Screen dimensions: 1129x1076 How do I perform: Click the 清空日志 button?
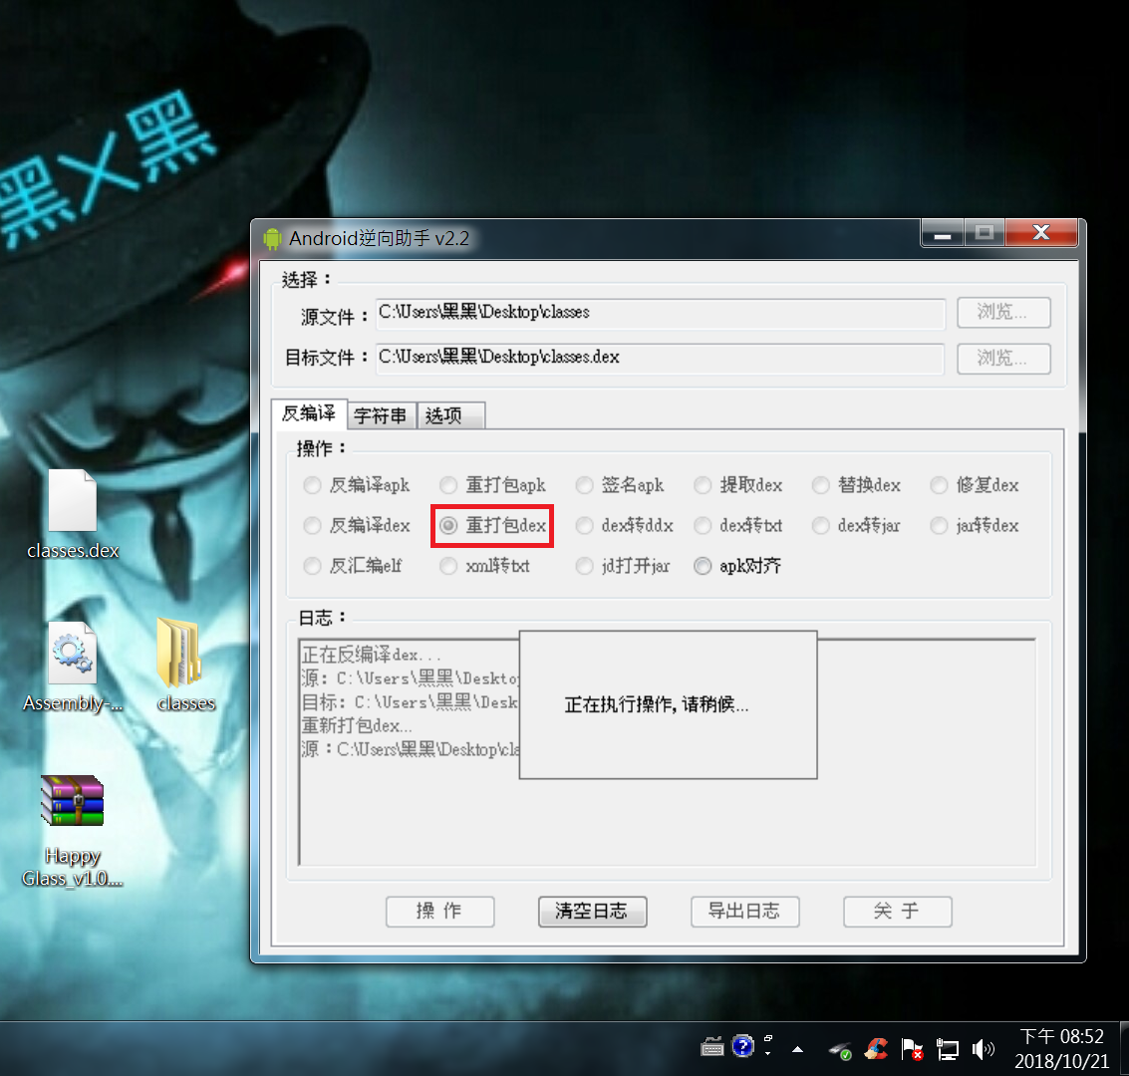[x=592, y=912]
